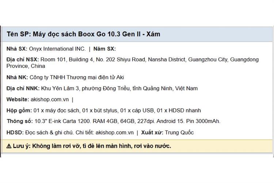
Task: Click the Khu Yên Lâm 3 importer address
Action: [119, 88]
